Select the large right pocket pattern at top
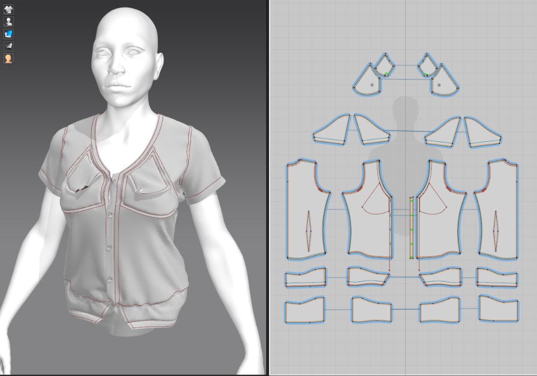The image size is (537, 376). pyautogui.click(x=444, y=80)
